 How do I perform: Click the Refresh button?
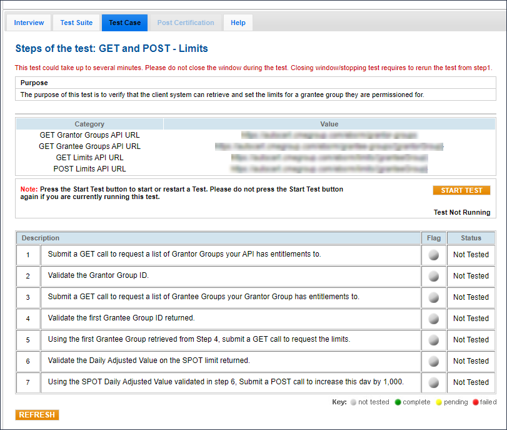click(37, 415)
